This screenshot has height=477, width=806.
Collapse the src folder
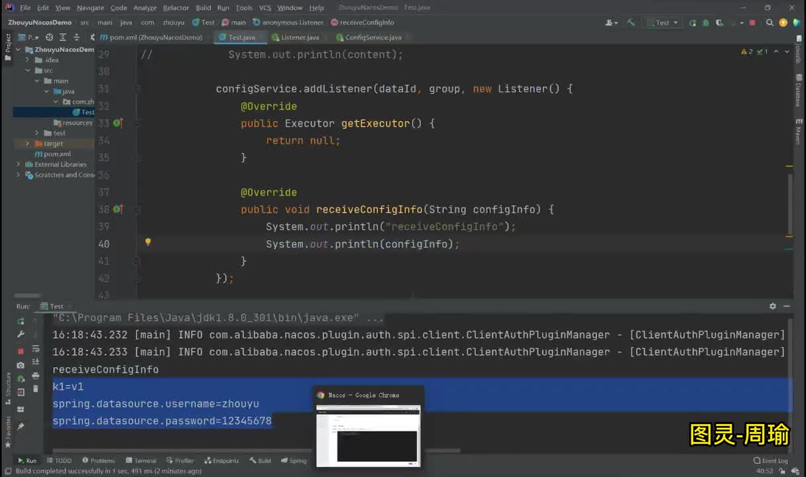(x=28, y=70)
